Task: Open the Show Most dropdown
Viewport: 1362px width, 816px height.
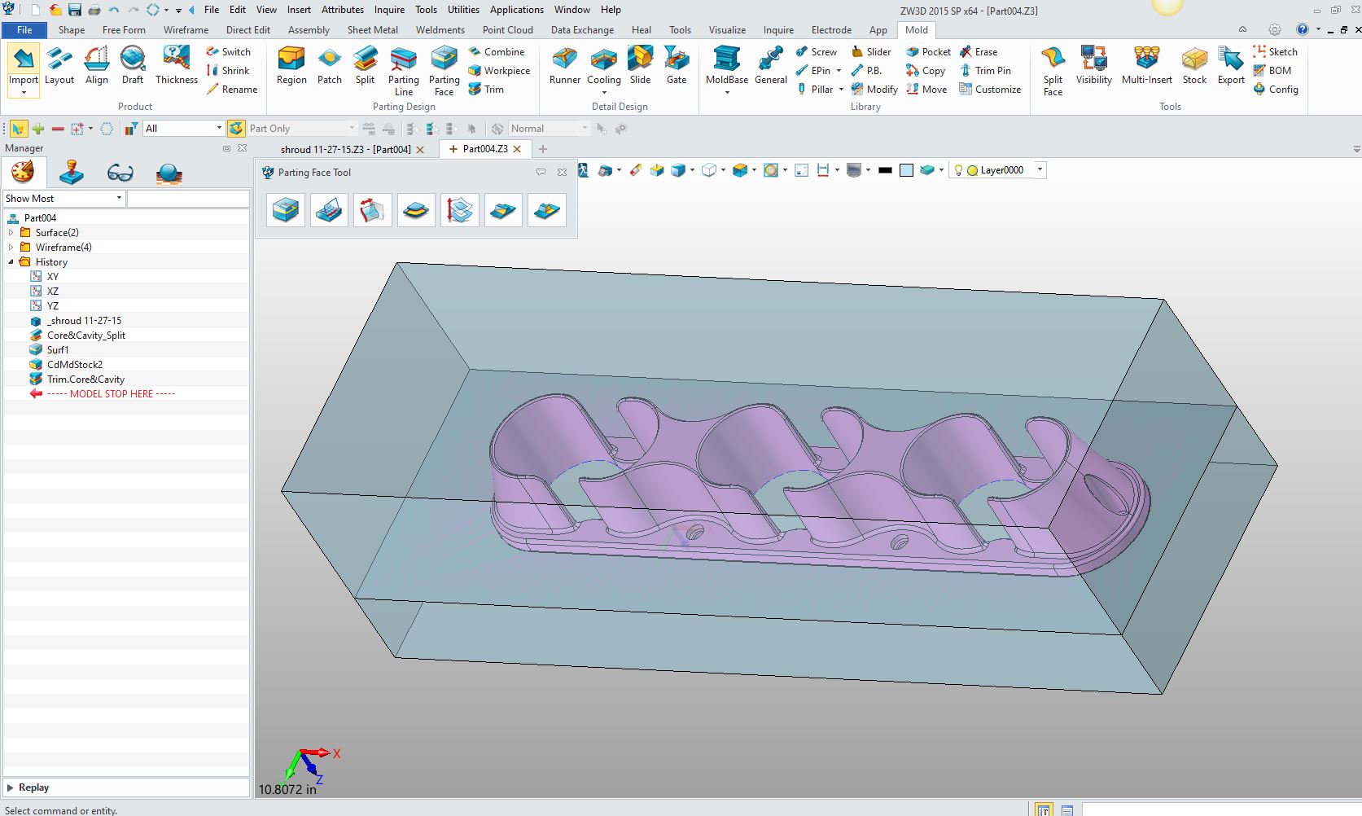Action: click(119, 199)
